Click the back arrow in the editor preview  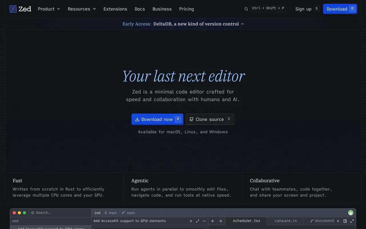click(213, 221)
